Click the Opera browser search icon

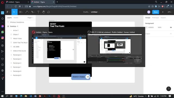(x=156, y=2)
